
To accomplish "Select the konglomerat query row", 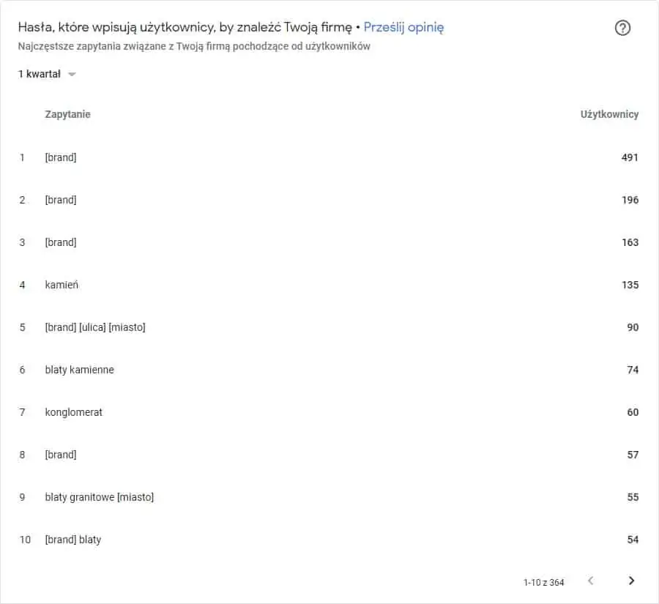I will tap(329, 412).
